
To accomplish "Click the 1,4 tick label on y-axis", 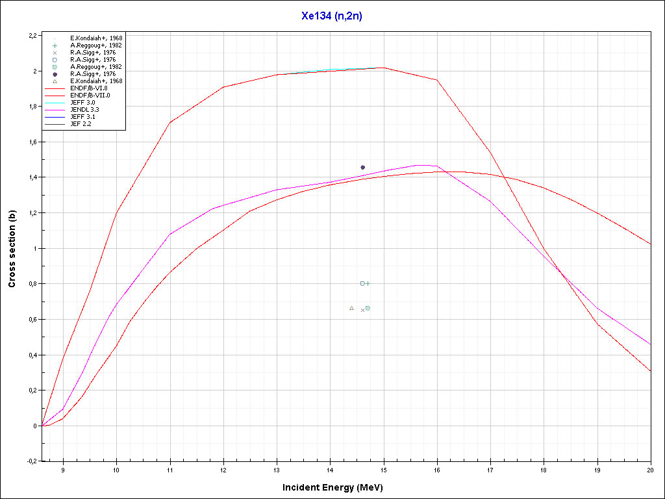I will pos(32,177).
